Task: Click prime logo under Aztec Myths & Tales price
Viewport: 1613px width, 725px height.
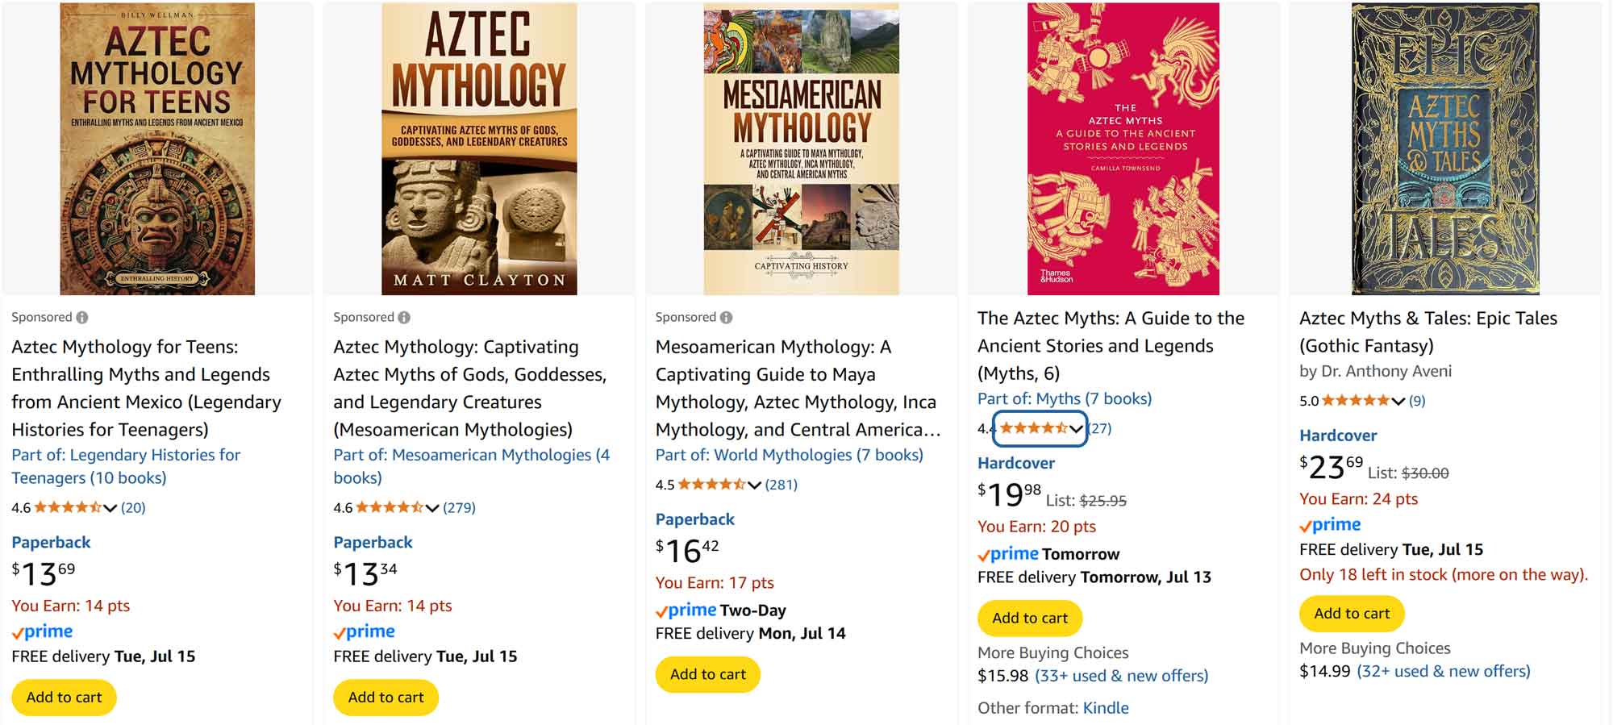Action: (x=1330, y=525)
